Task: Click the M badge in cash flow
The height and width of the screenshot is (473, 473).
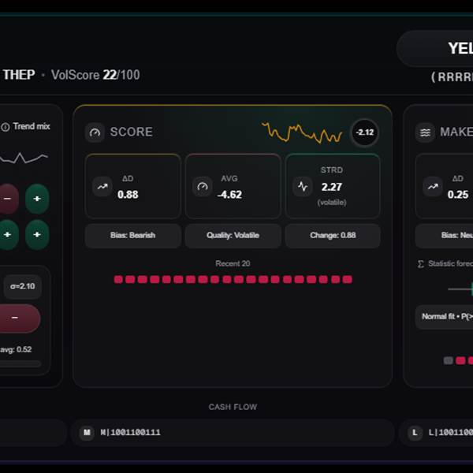Action: click(x=87, y=433)
